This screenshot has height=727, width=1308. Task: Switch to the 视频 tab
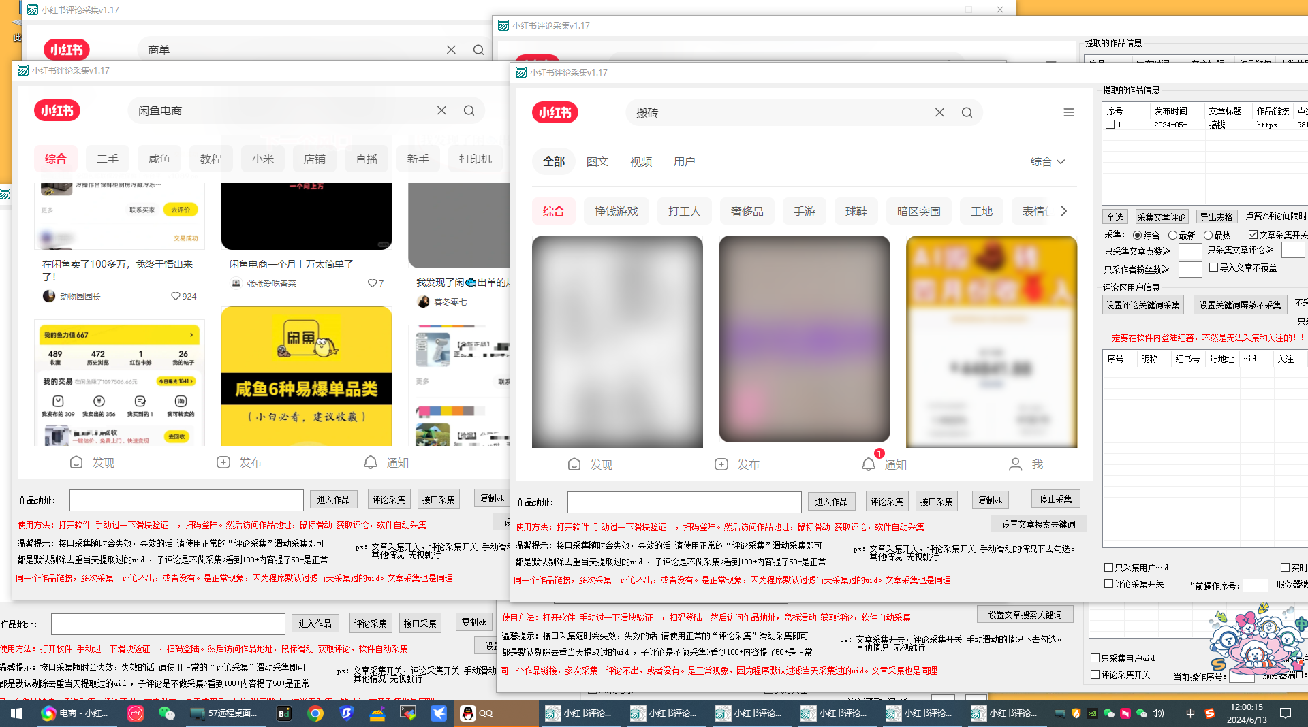(x=640, y=162)
